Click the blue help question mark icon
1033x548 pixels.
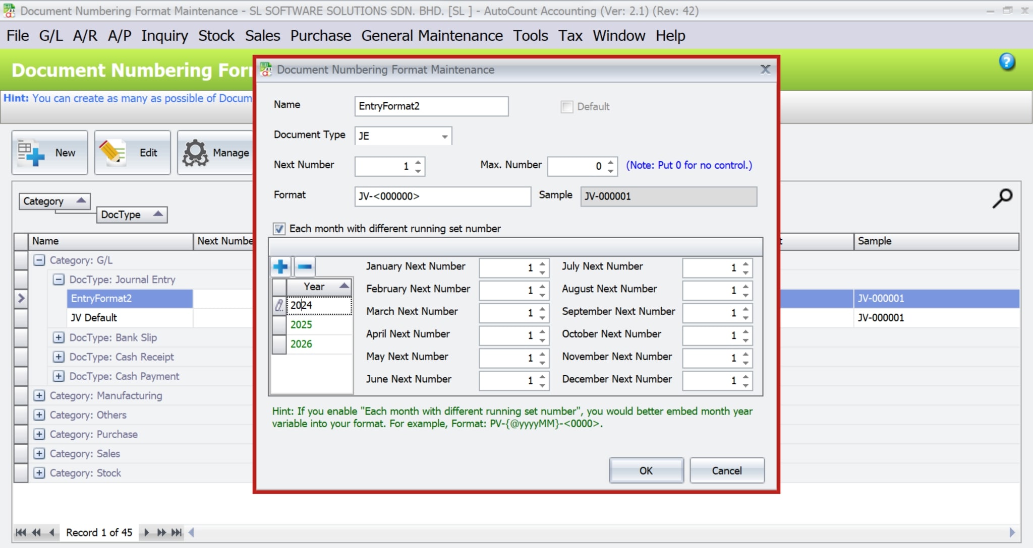pos(1007,62)
